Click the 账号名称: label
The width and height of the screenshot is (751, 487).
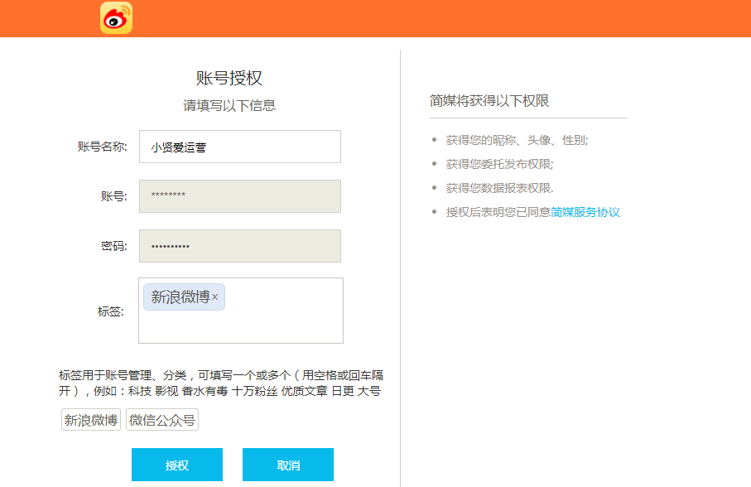point(103,147)
